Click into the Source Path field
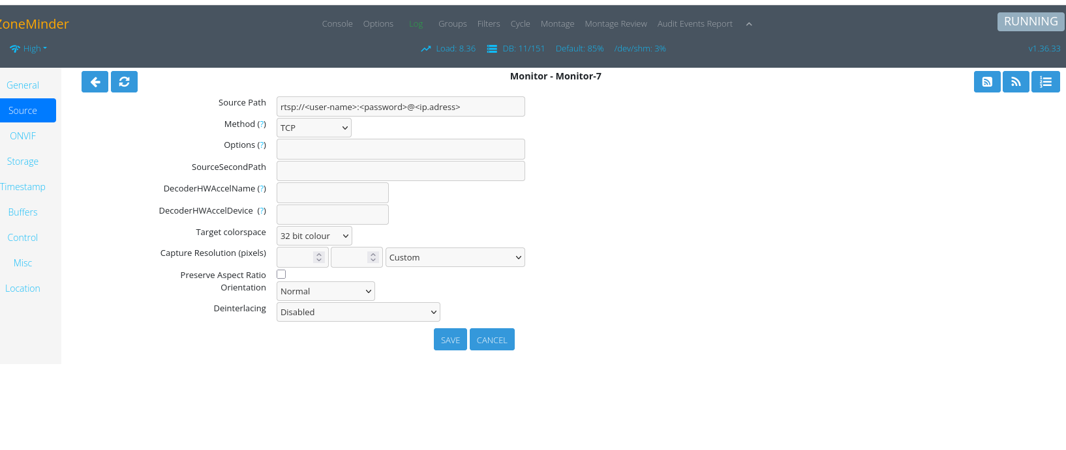The height and width of the screenshot is (450, 1066). [x=401, y=107]
